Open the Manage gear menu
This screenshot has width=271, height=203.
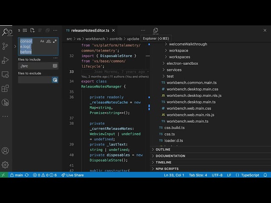(x=5, y=165)
